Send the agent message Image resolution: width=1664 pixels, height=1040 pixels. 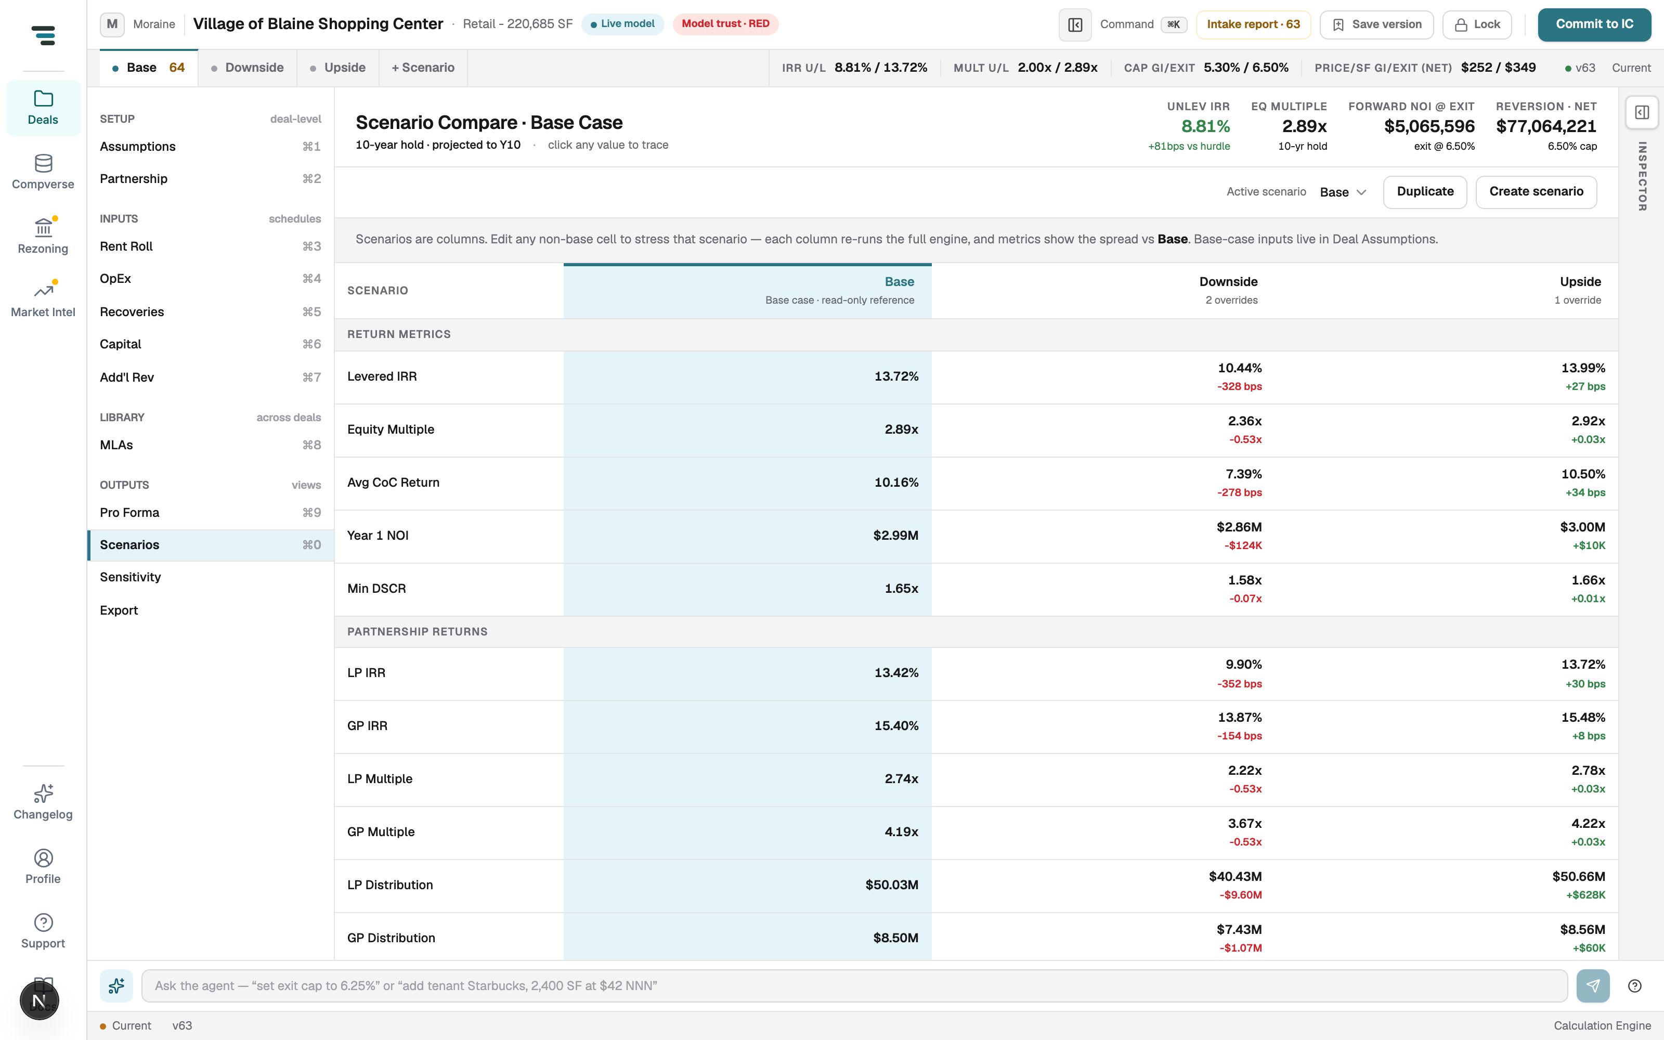pyautogui.click(x=1592, y=986)
